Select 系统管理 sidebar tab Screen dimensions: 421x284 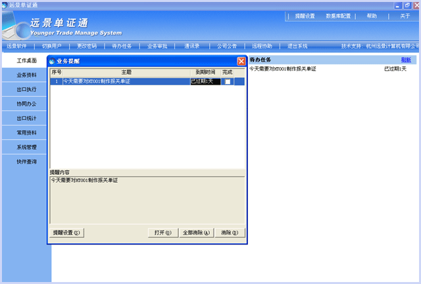coord(24,147)
